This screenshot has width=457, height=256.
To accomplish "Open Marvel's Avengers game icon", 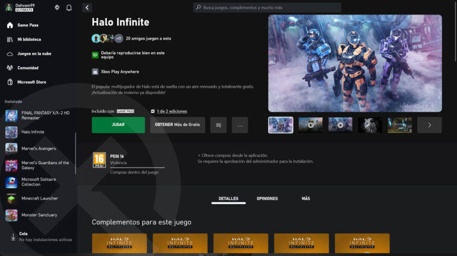I will (11, 148).
